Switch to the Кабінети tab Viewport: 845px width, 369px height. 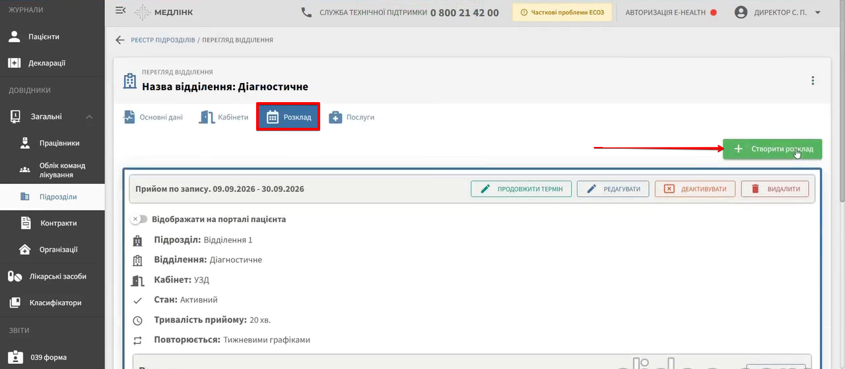pyautogui.click(x=224, y=117)
